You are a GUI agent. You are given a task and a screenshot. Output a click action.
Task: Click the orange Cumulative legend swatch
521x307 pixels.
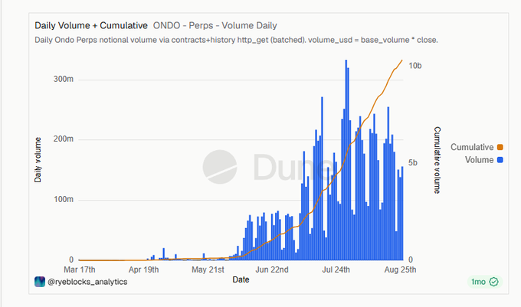(x=500, y=147)
